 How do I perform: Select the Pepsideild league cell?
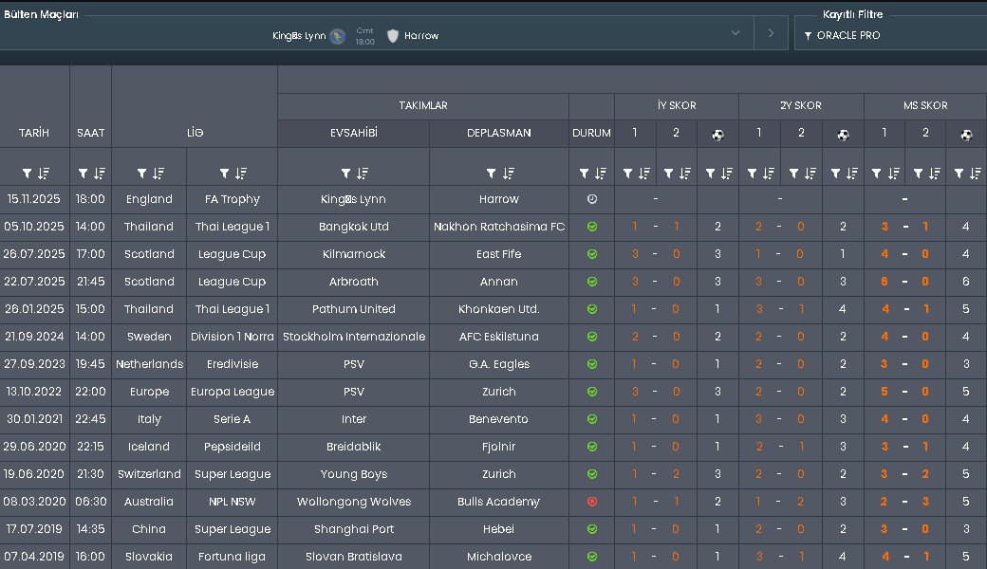233,447
